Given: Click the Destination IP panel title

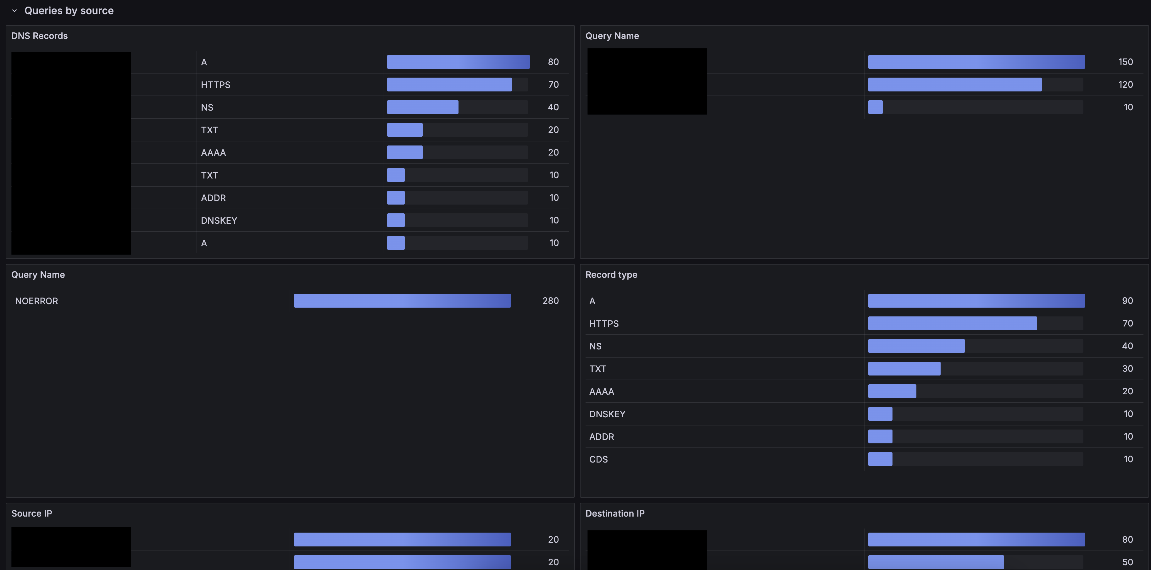Looking at the screenshot, I should coord(614,513).
